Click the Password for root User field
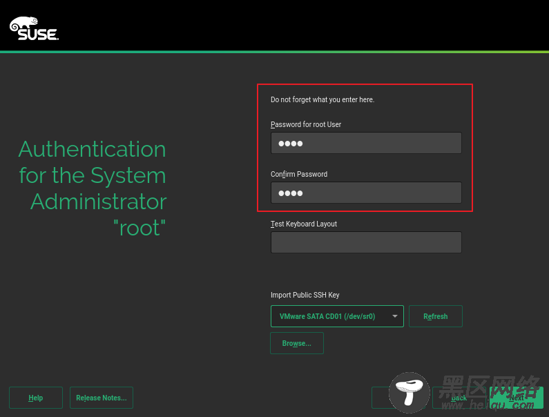Image resolution: width=549 pixels, height=417 pixels. (x=366, y=143)
